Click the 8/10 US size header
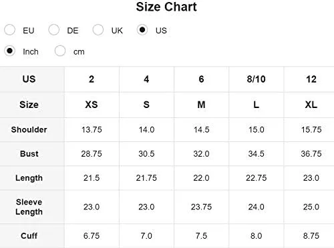Image resolution: width=334 pixels, height=248 pixels. [x=256, y=79]
